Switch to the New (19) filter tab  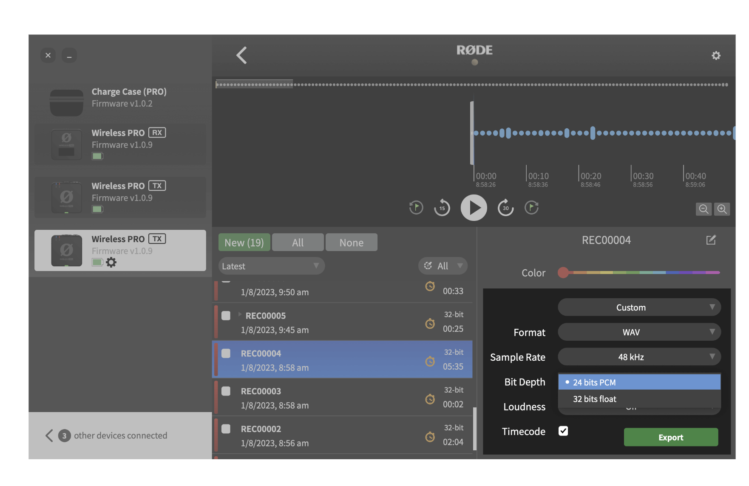tap(244, 242)
